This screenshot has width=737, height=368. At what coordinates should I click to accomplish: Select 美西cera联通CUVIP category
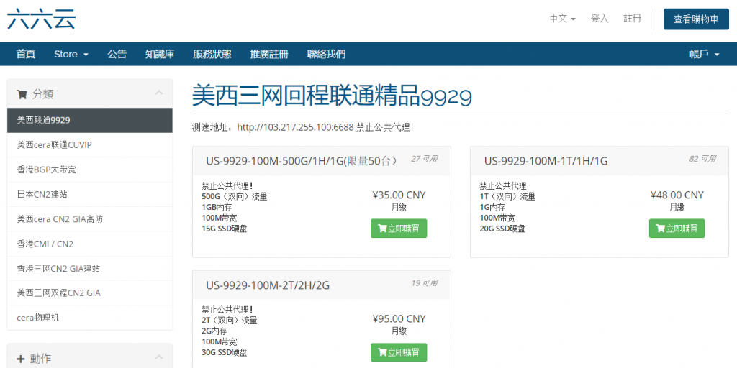[90, 145]
